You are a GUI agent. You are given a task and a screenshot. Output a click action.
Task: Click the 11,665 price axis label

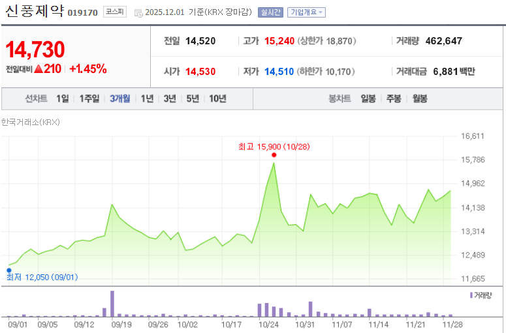click(473, 279)
